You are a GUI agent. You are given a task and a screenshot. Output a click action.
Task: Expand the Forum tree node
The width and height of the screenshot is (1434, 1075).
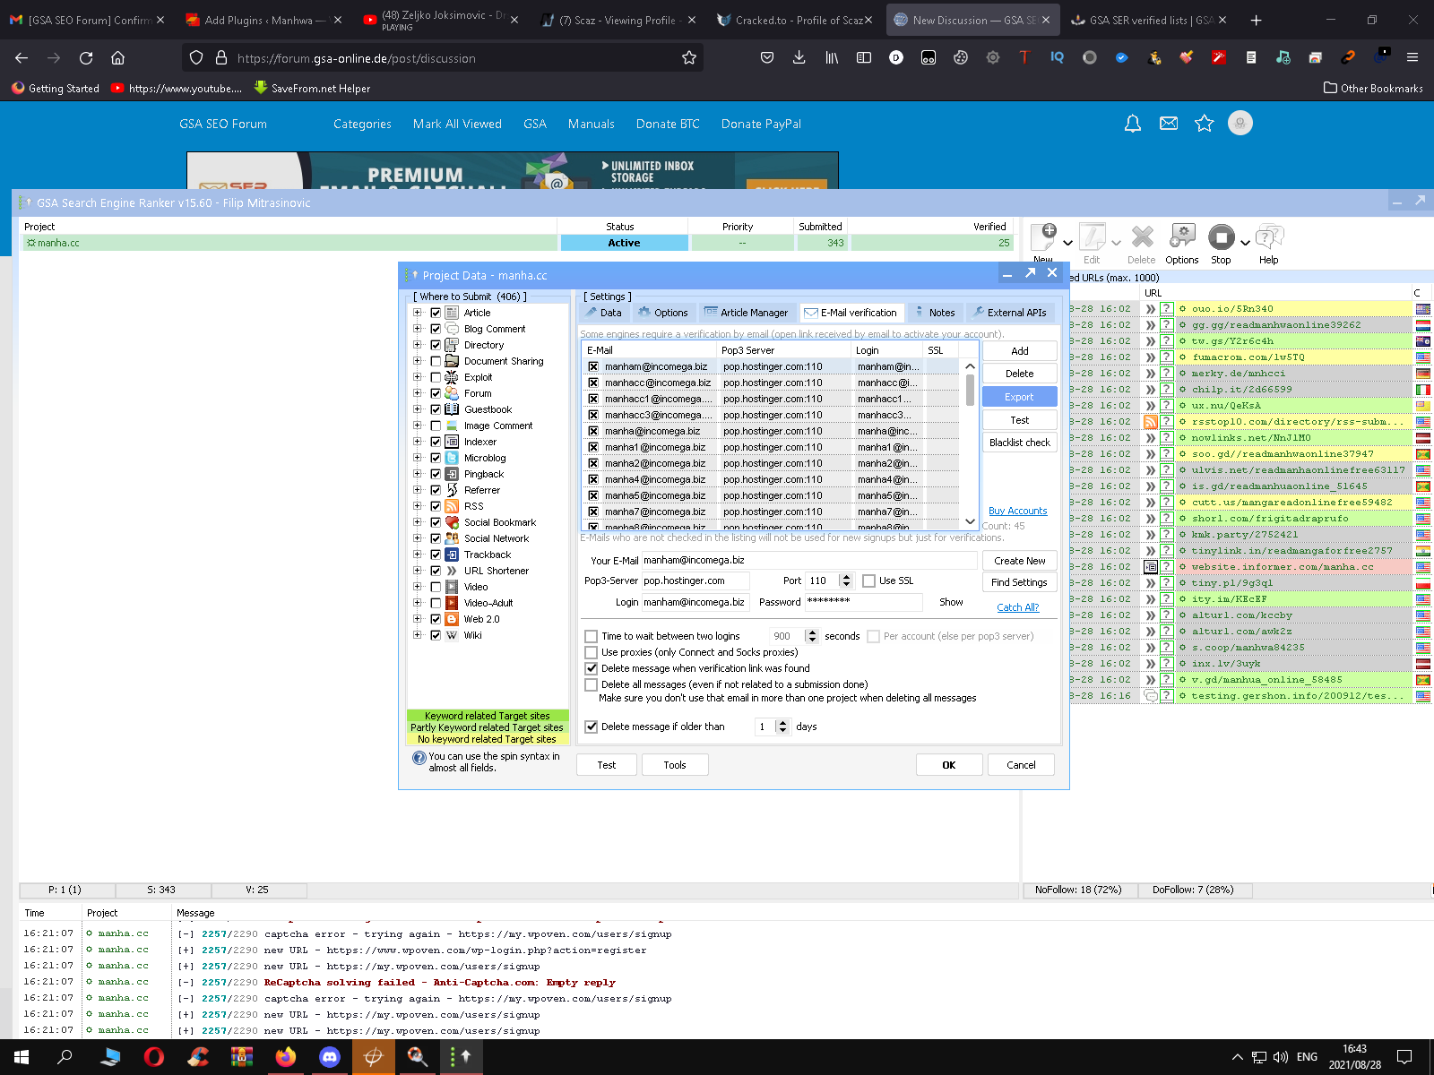pos(418,393)
